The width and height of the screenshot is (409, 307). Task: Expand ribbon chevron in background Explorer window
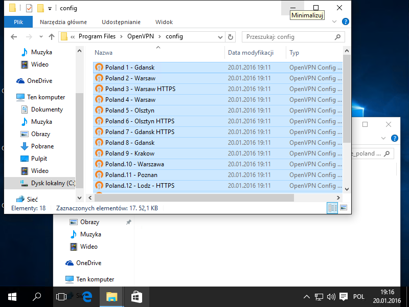pyautogui.click(x=383, y=138)
